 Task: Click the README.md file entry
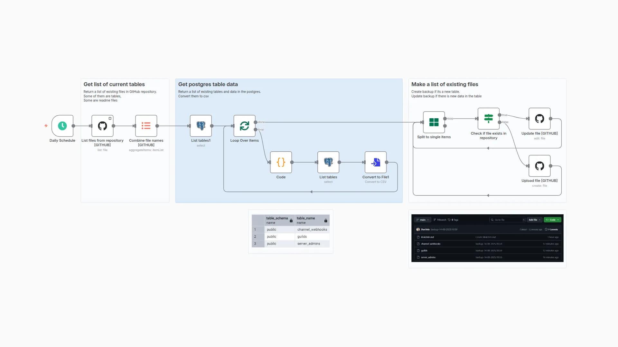(427, 237)
